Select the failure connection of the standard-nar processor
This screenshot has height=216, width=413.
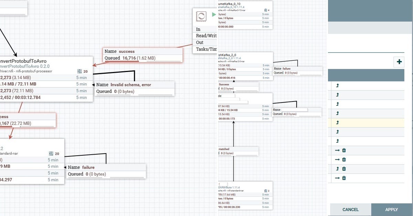106,171
